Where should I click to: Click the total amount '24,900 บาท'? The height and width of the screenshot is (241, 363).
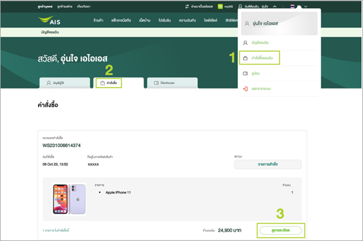click(230, 230)
